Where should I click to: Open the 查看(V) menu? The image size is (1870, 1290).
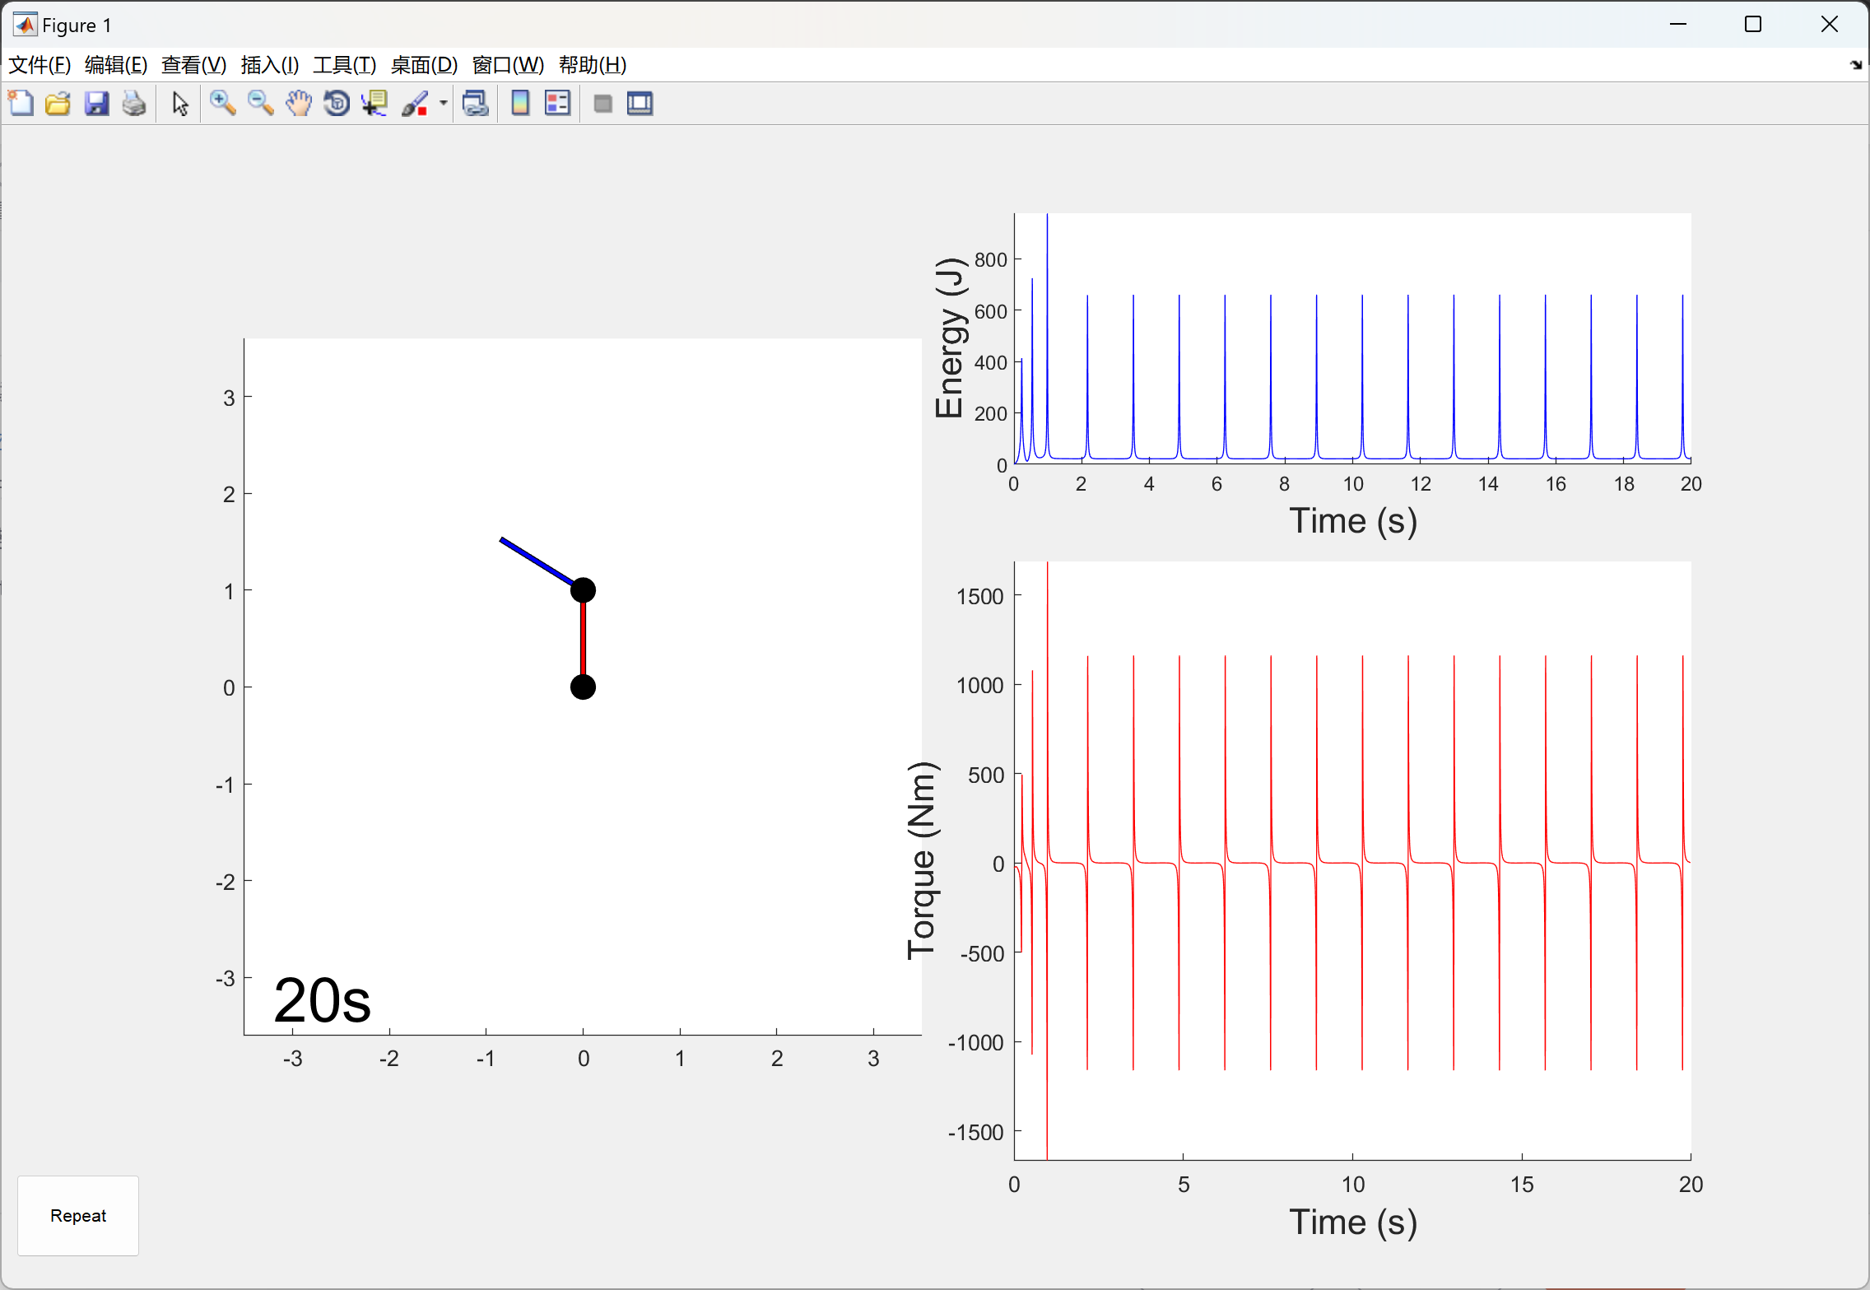[x=193, y=65]
